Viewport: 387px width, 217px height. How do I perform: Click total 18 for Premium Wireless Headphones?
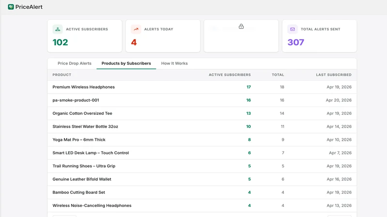[x=282, y=87]
